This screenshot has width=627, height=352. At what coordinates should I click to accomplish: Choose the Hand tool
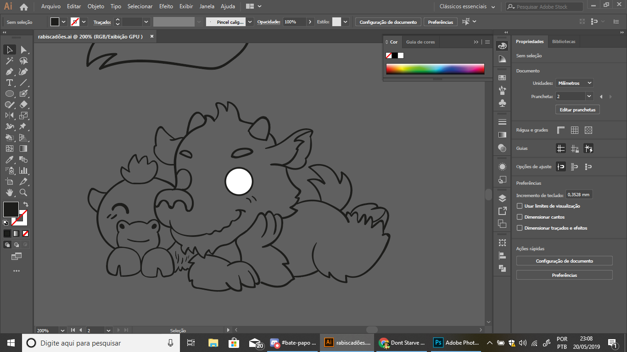click(x=9, y=192)
